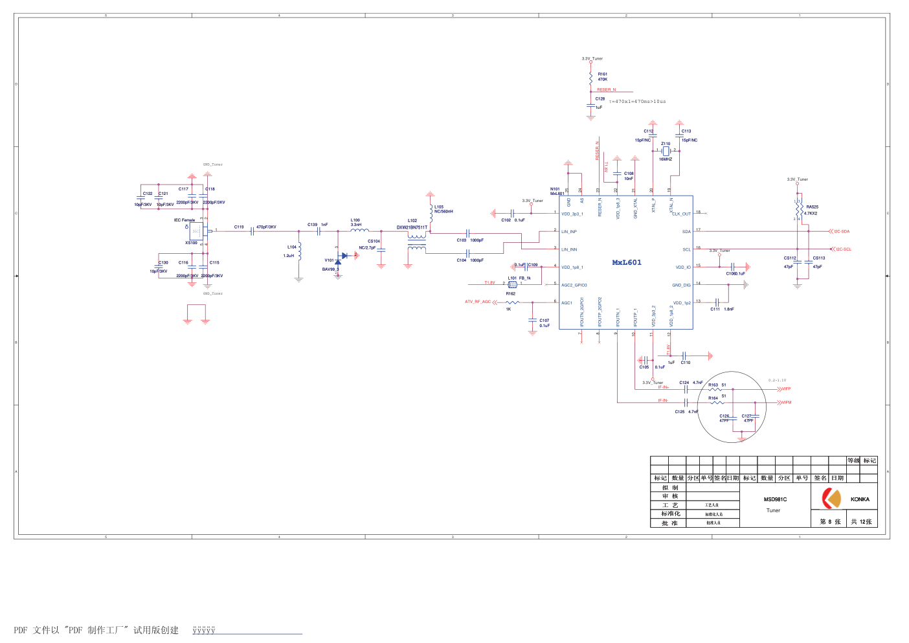Click the C105 capacitor label

point(644,367)
